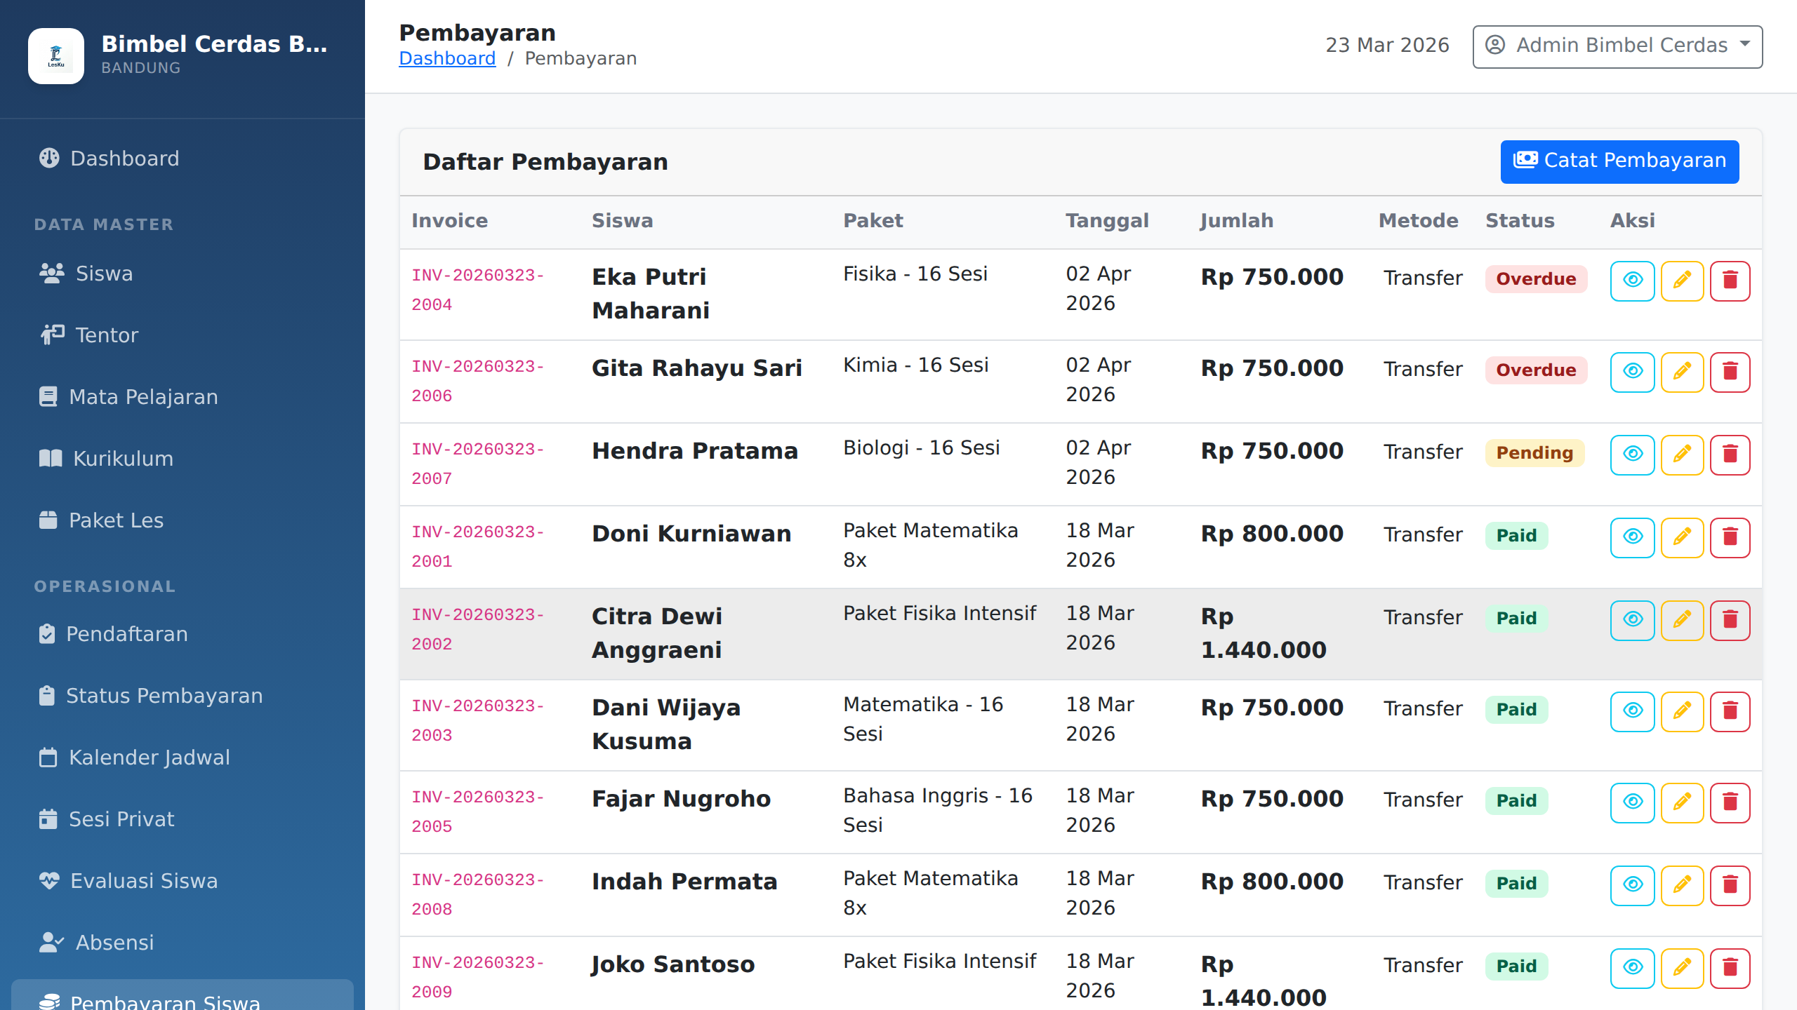The height and width of the screenshot is (1010, 1797).
Task: Click the Bimbel Cerdas logo icon
Action: 56,56
